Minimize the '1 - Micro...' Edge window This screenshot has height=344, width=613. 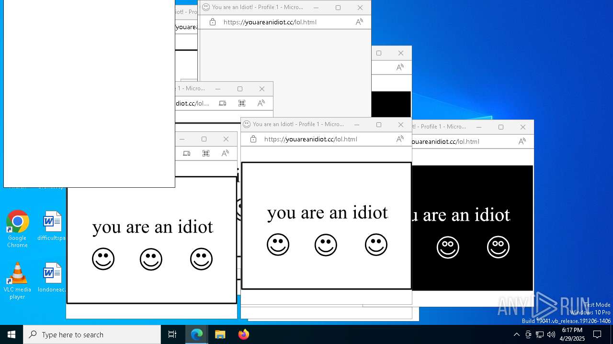(x=218, y=89)
